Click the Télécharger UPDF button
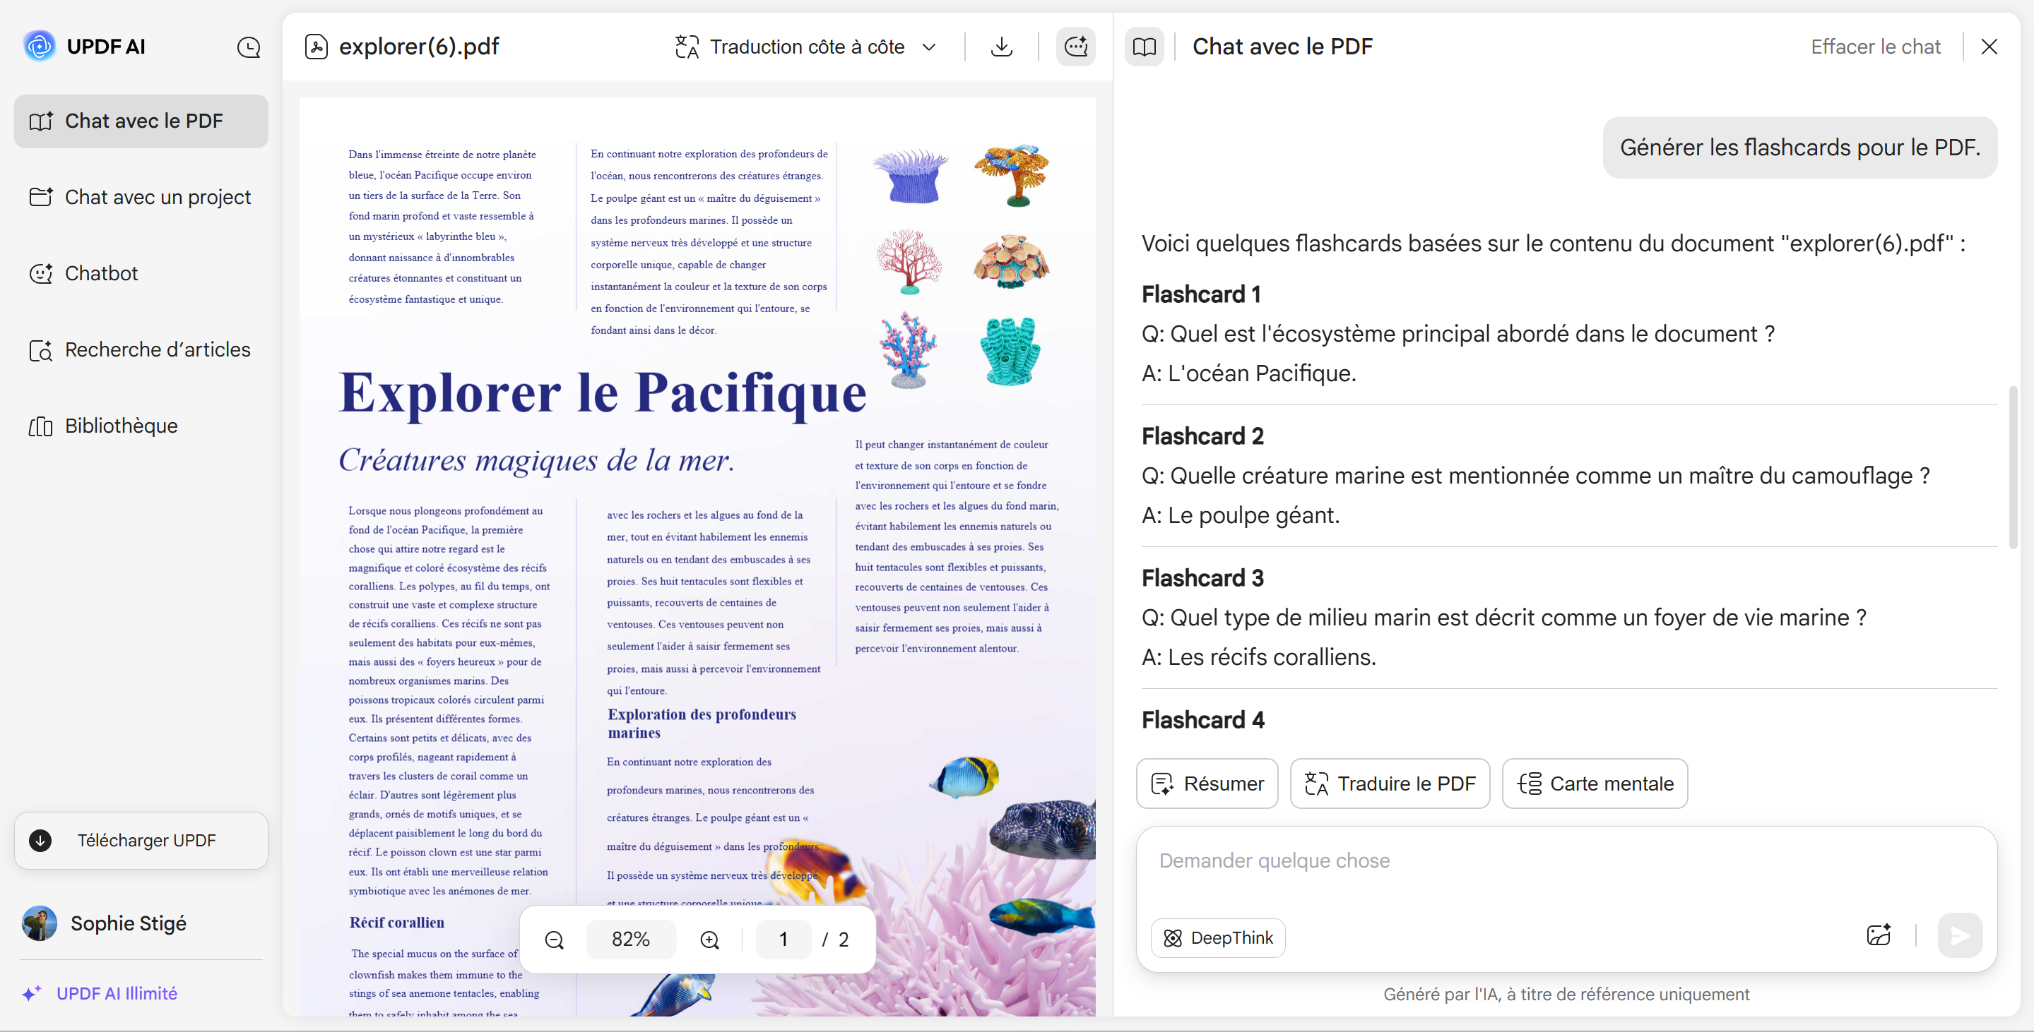This screenshot has height=1032, width=2034. [141, 841]
